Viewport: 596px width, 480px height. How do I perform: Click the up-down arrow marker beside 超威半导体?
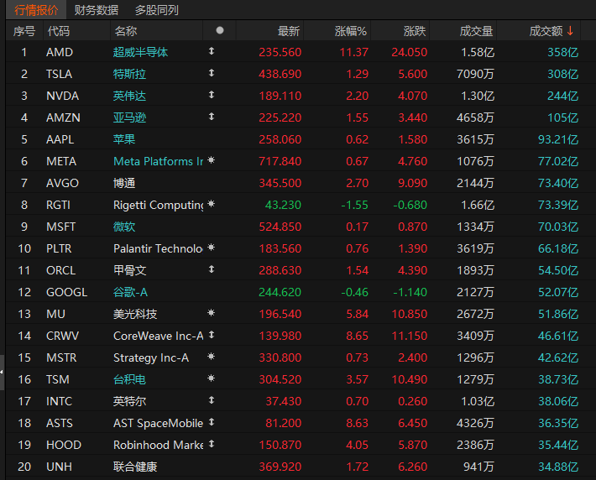(211, 52)
